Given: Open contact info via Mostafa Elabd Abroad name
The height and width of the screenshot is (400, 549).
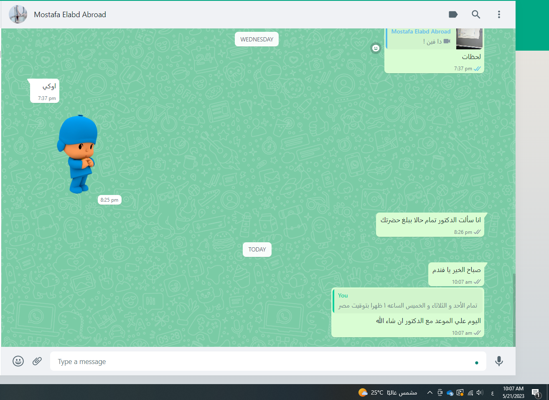Looking at the screenshot, I should (70, 15).
